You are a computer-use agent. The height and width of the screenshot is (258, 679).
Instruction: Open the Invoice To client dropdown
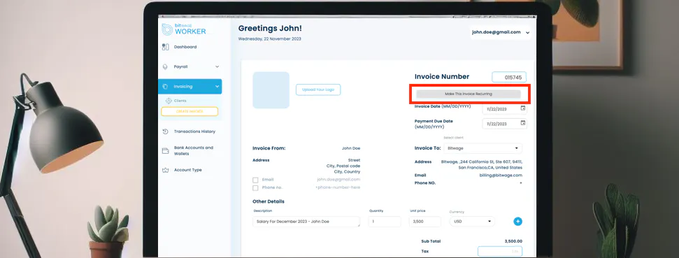(x=483, y=148)
